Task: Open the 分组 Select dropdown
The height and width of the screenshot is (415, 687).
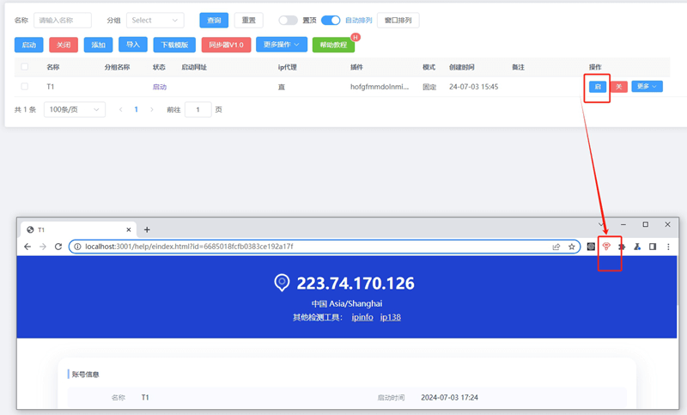Action: click(x=155, y=20)
